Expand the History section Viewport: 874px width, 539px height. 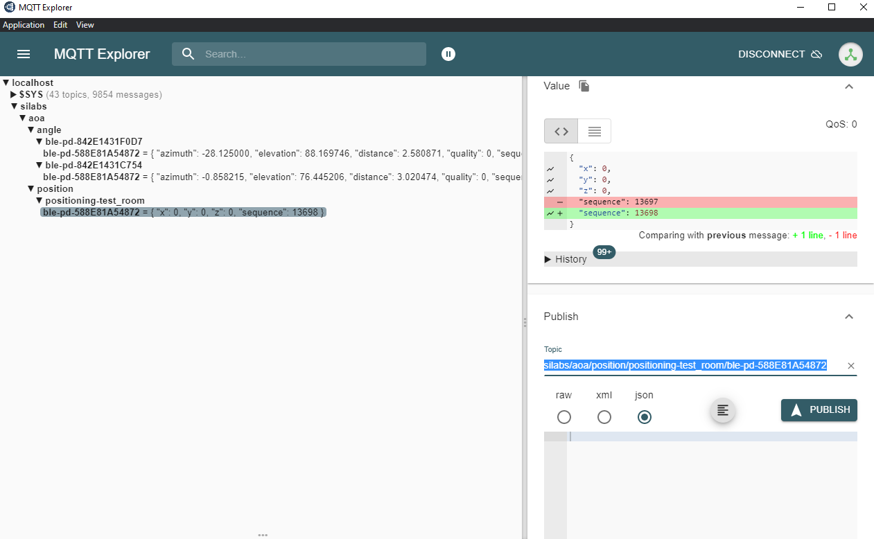point(566,259)
